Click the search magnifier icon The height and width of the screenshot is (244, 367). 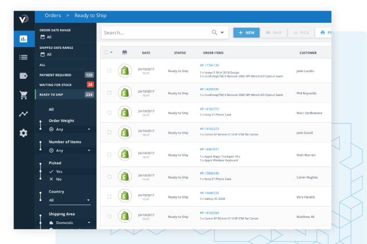coord(215,33)
